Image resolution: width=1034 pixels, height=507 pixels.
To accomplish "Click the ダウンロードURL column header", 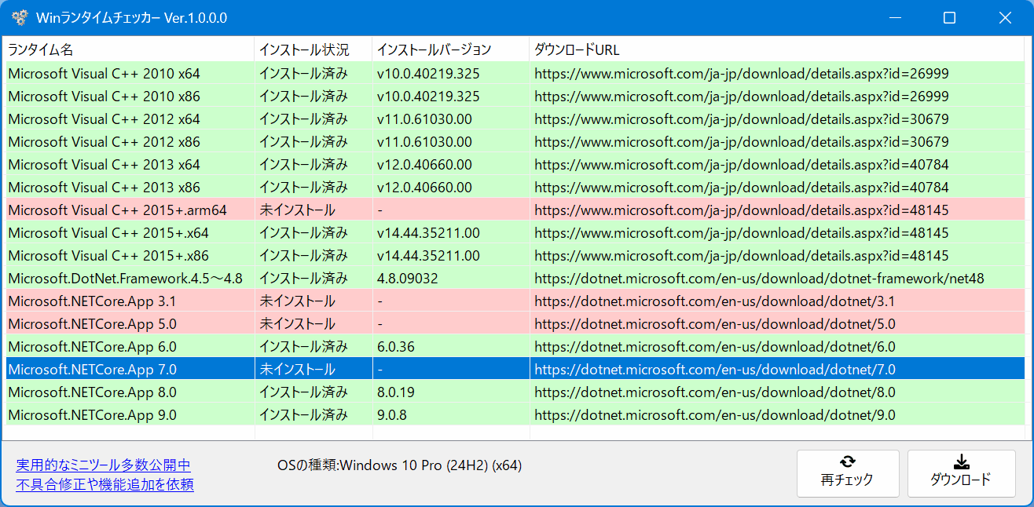I will pyautogui.click(x=777, y=49).
